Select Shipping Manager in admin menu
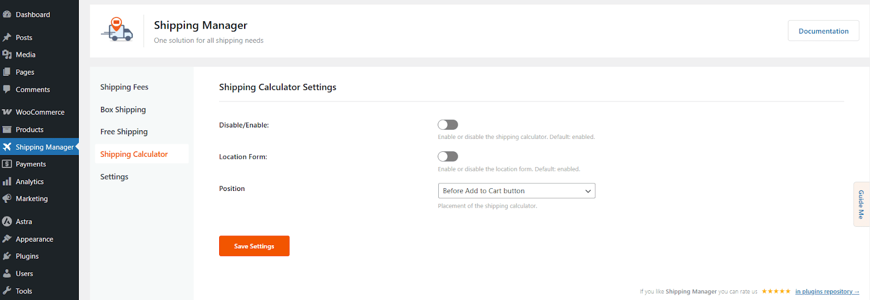Viewport: 870px width, 300px height. [39, 147]
